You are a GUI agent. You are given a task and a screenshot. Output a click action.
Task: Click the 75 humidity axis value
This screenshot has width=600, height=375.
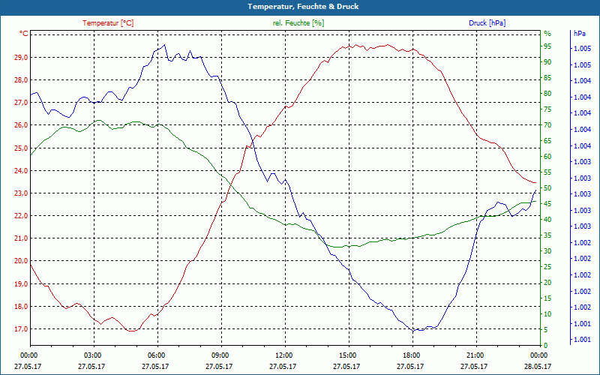click(x=547, y=109)
